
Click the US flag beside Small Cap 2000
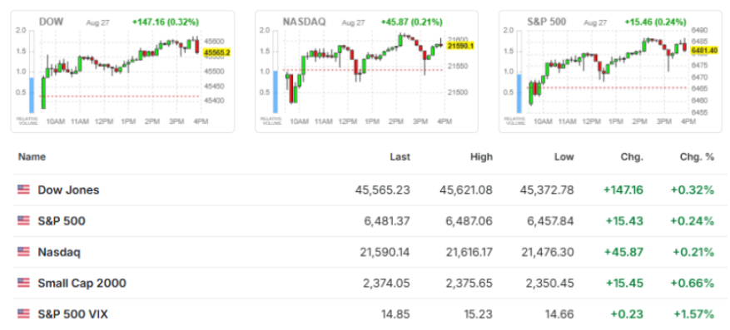click(x=23, y=283)
